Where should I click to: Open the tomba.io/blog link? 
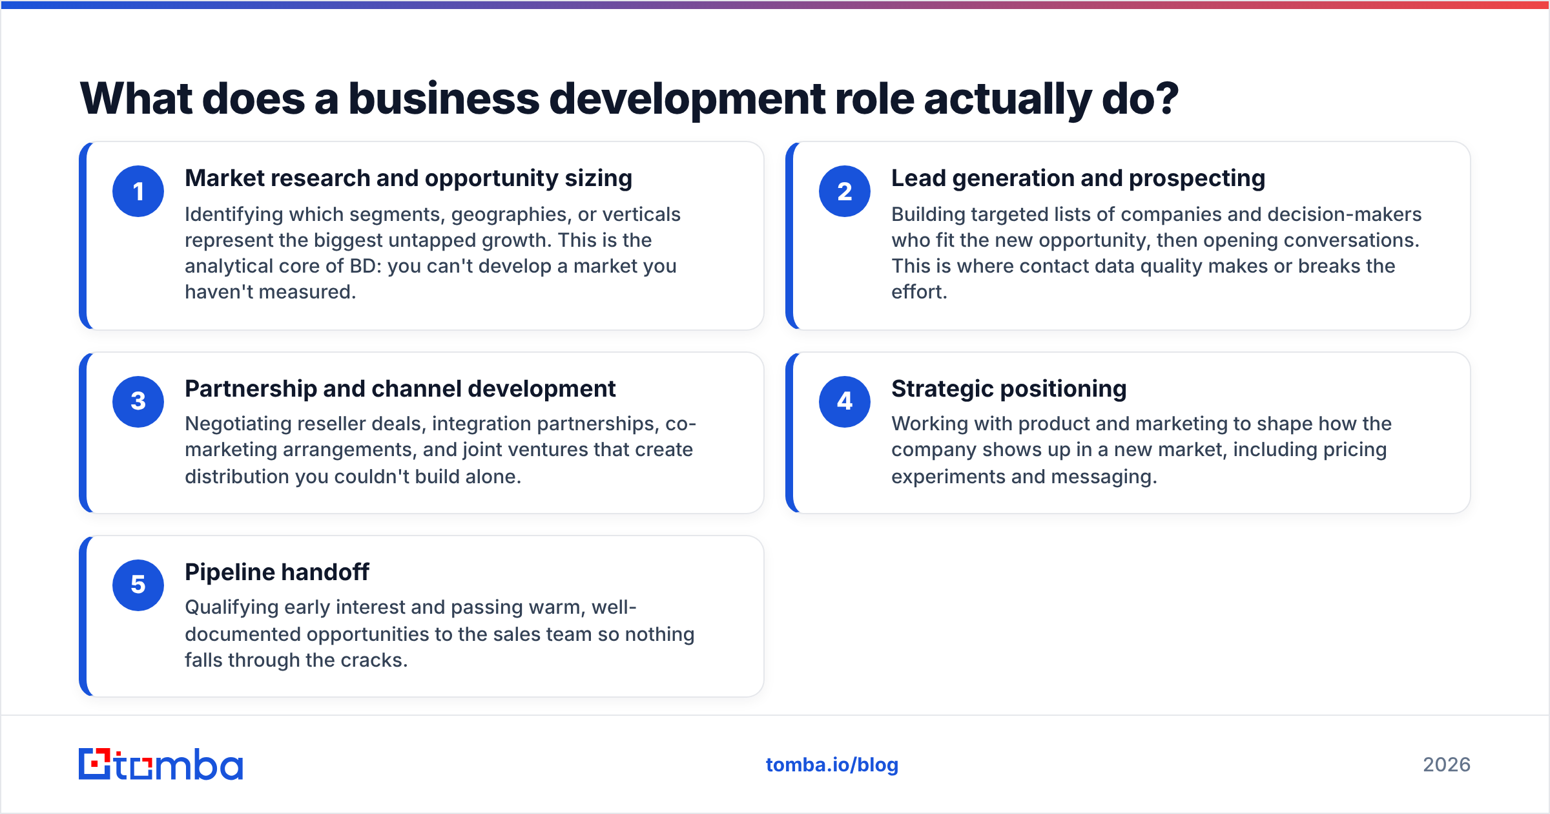pos(832,765)
